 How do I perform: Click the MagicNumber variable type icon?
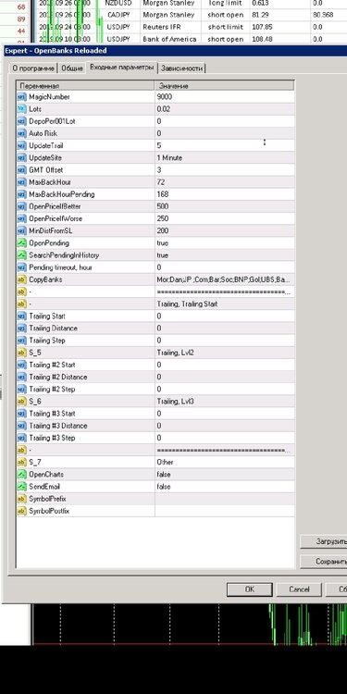(21, 97)
